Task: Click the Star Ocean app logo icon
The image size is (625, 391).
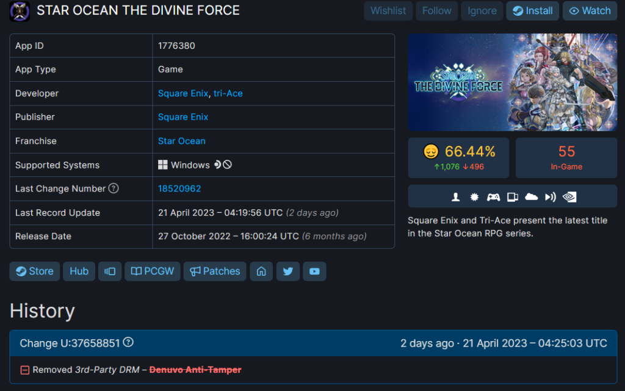Action: coord(20,11)
